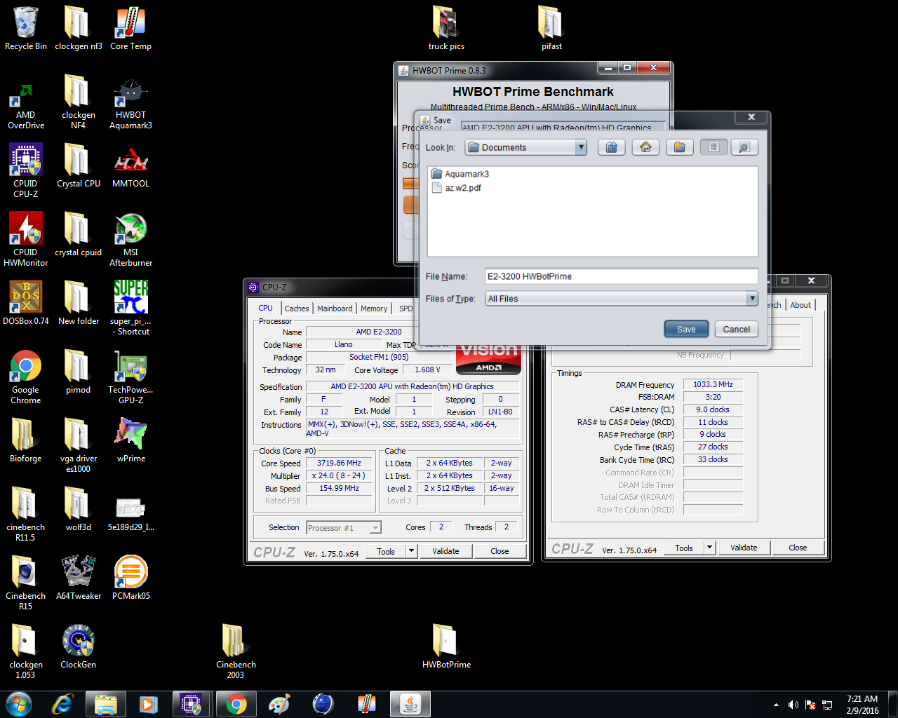The height and width of the screenshot is (718, 898).
Task: Open the TechPowerUp GPU-Z shortcut
Action: pos(130,377)
